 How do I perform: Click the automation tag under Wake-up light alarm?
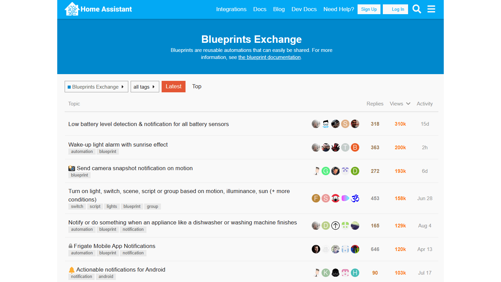tap(82, 152)
